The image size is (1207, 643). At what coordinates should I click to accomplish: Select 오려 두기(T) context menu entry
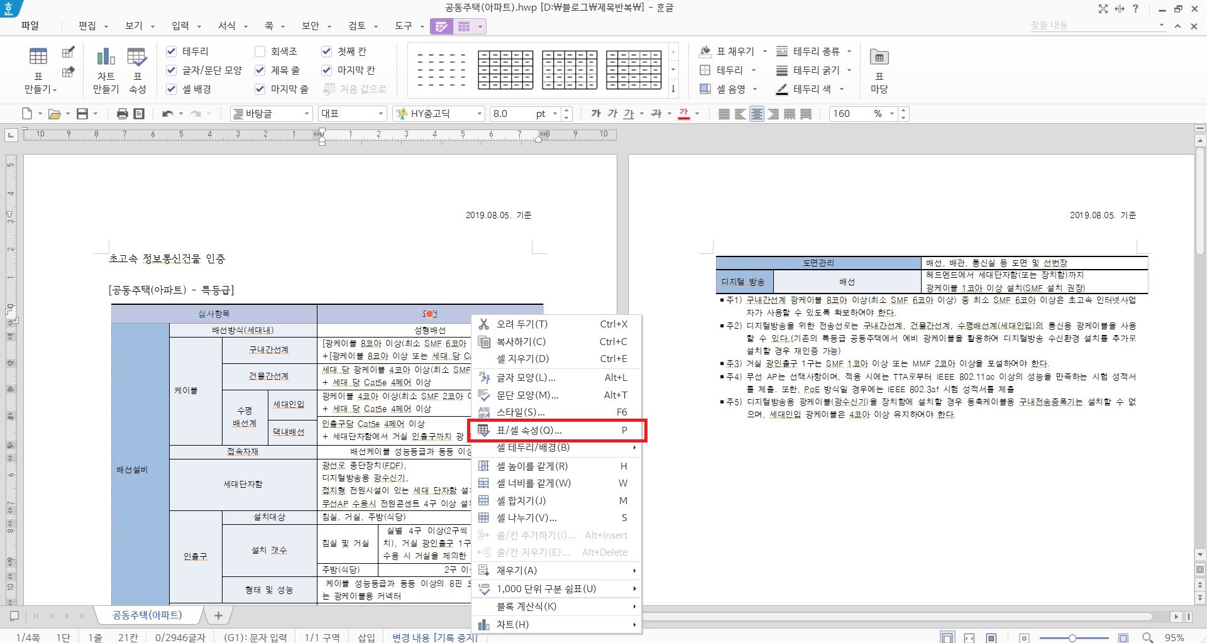pyautogui.click(x=556, y=324)
